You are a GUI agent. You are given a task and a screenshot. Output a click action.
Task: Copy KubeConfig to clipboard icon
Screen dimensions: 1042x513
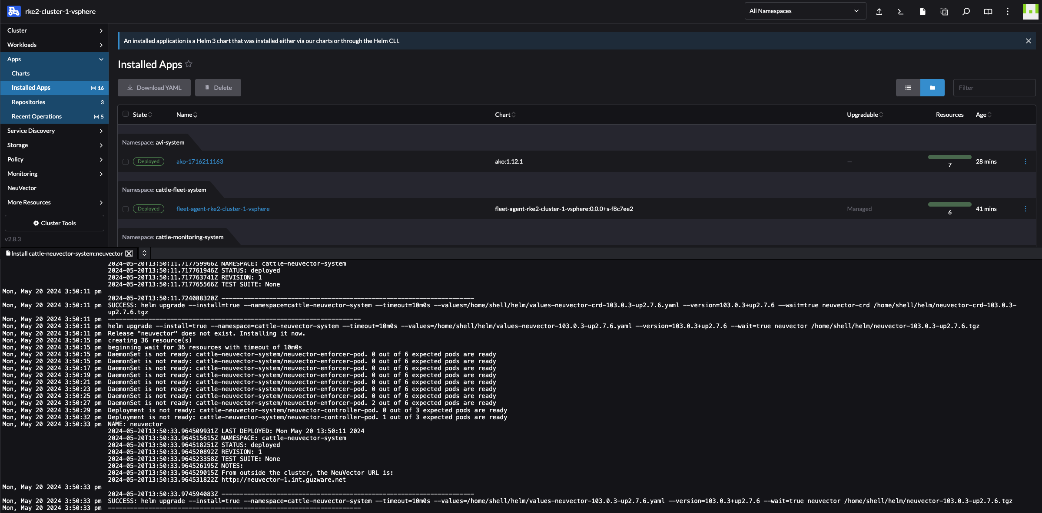[x=944, y=11]
